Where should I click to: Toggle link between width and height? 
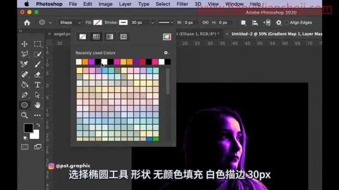pos(205,23)
